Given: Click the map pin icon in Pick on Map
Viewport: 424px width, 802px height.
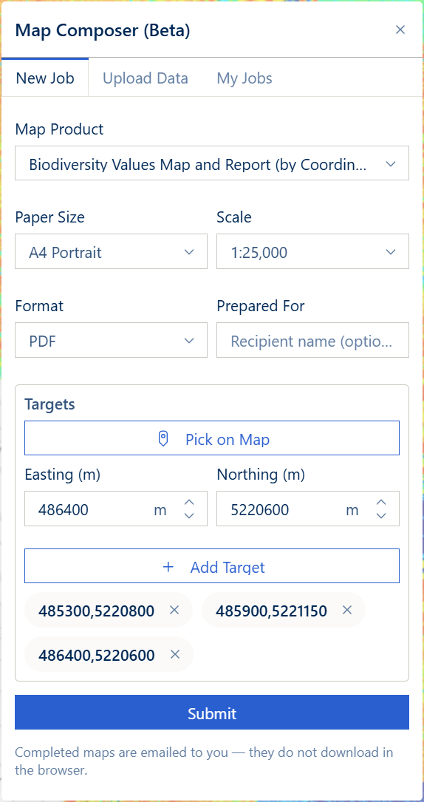Looking at the screenshot, I should [x=163, y=439].
